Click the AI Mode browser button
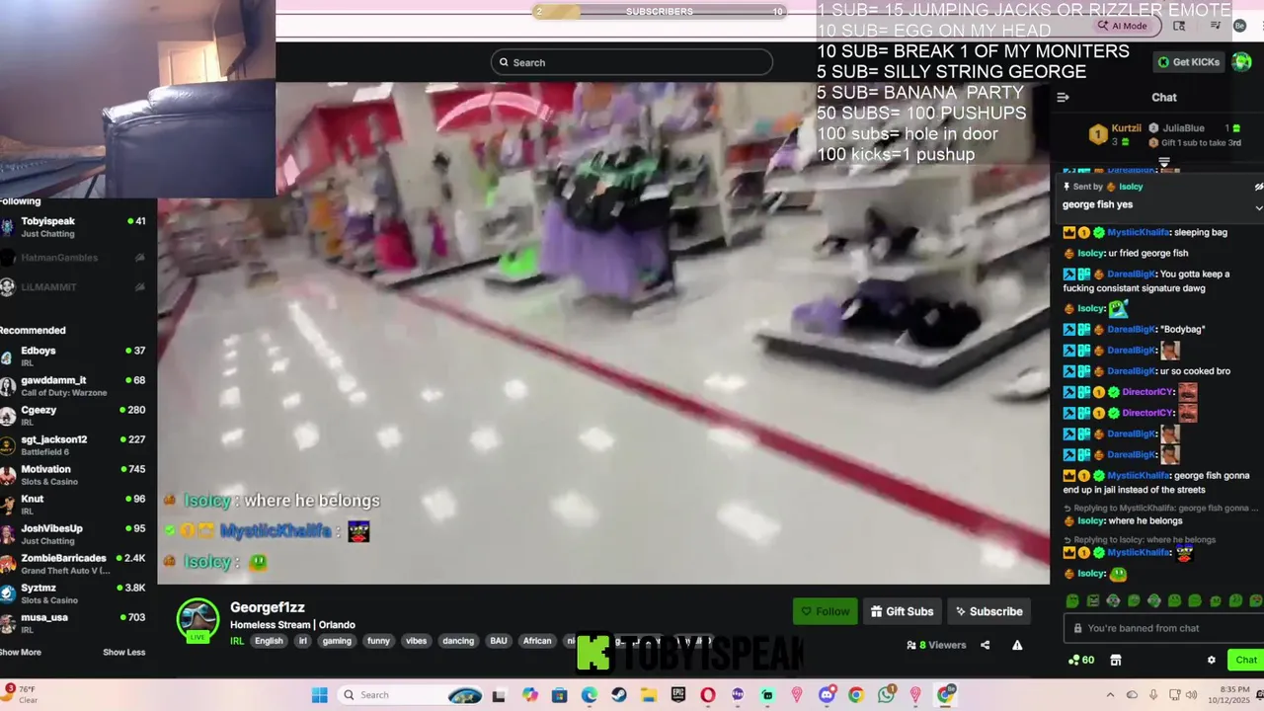1264x711 pixels. (x=1124, y=26)
